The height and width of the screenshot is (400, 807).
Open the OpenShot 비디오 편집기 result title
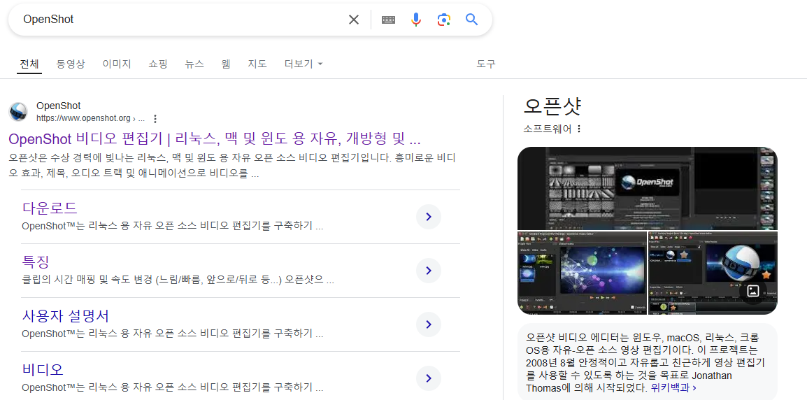click(215, 139)
